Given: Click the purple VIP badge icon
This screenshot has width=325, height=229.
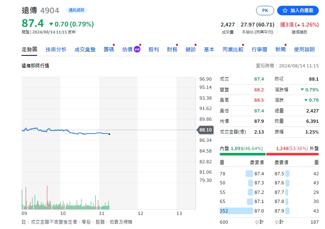Looking at the screenshot, I should (x=137, y=49).
